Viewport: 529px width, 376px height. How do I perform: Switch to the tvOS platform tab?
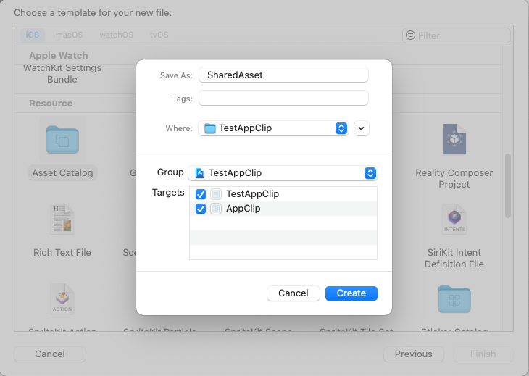[x=159, y=35]
